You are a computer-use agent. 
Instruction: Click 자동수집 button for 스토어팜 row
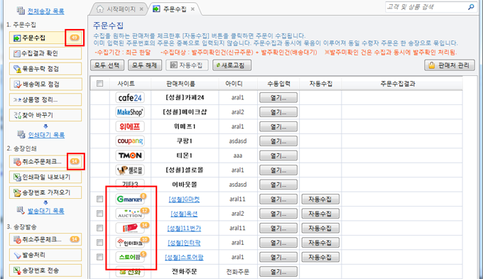pos(320,257)
